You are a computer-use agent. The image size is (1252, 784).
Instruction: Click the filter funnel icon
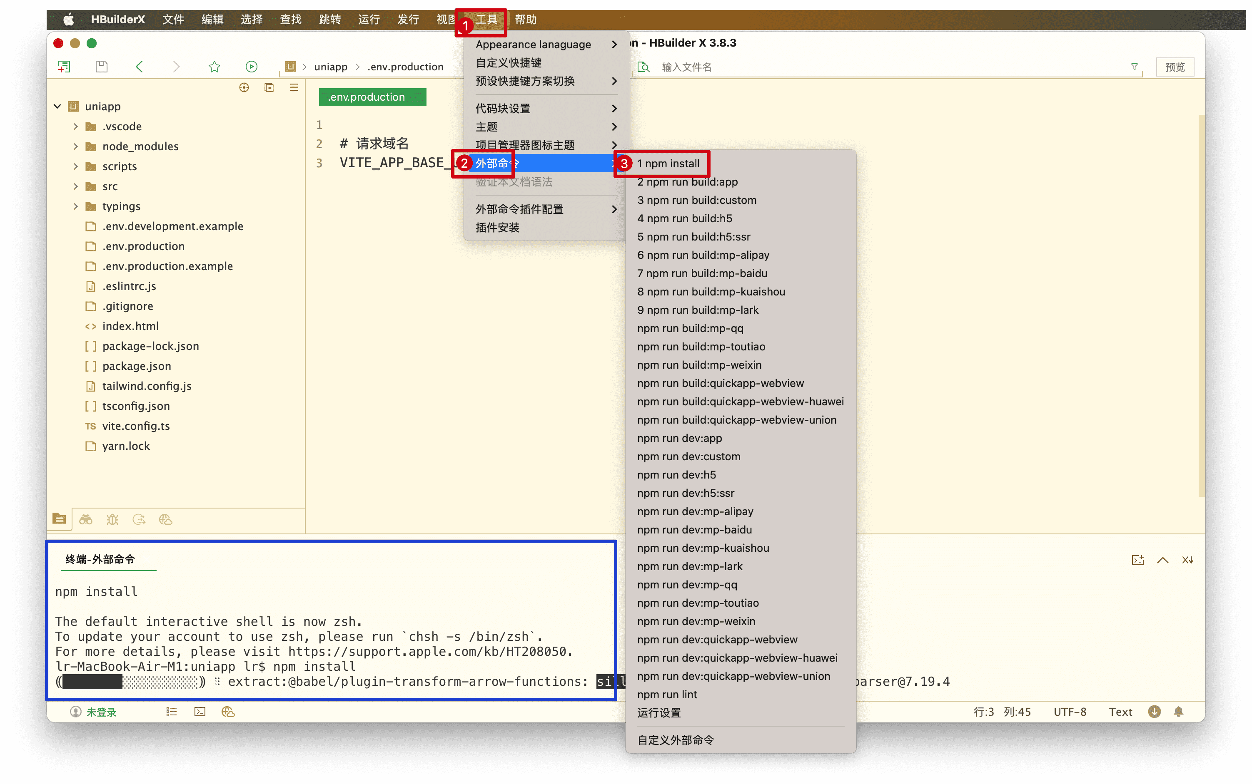click(1134, 67)
